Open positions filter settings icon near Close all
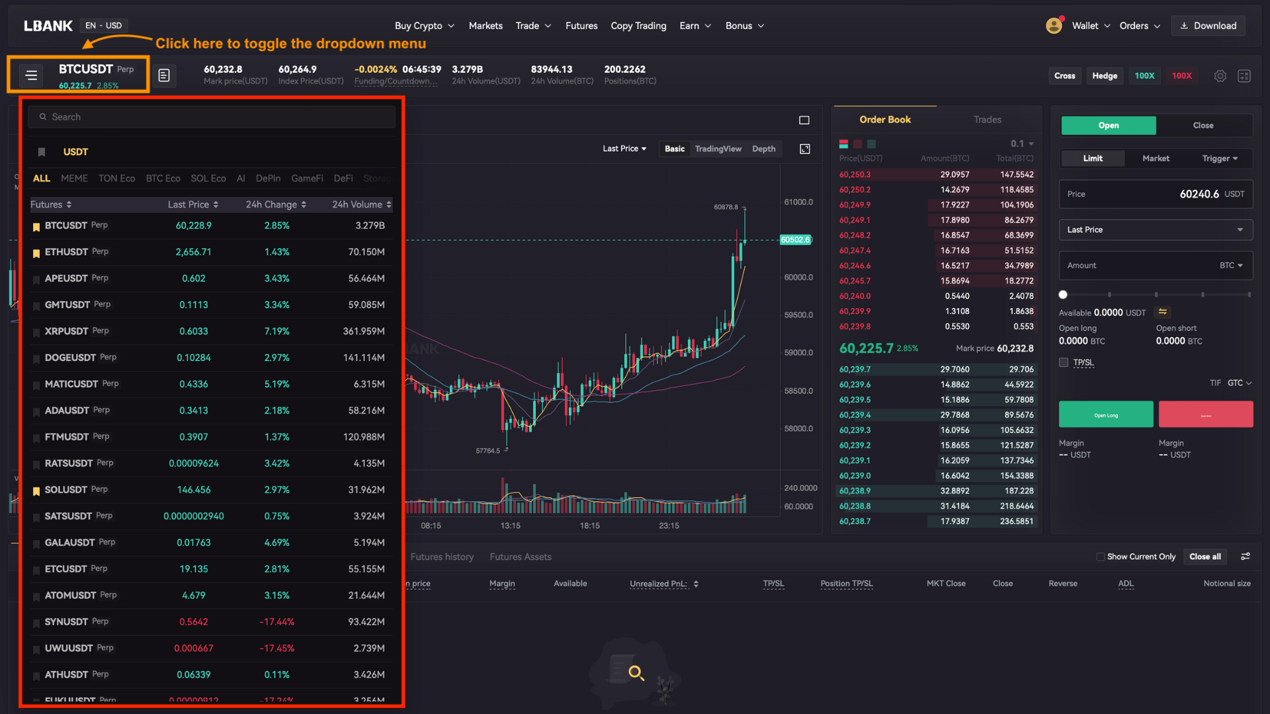This screenshot has width=1270, height=714. [1246, 557]
